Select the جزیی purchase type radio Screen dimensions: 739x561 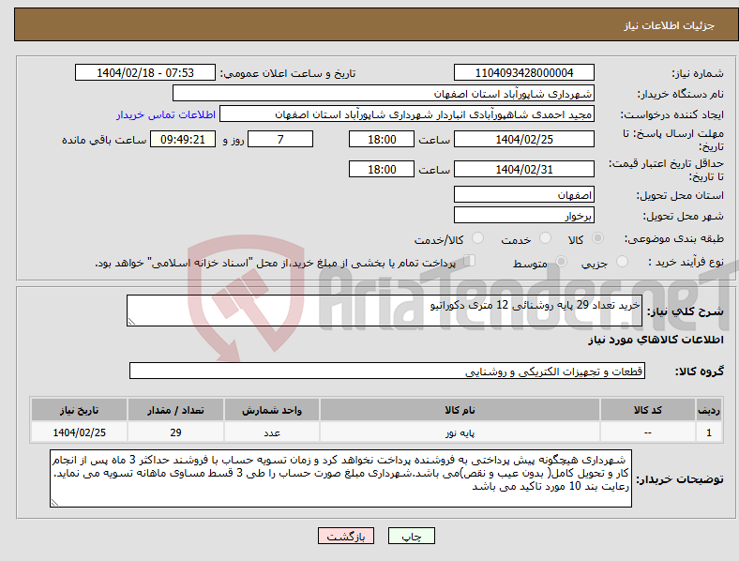tap(622, 261)
